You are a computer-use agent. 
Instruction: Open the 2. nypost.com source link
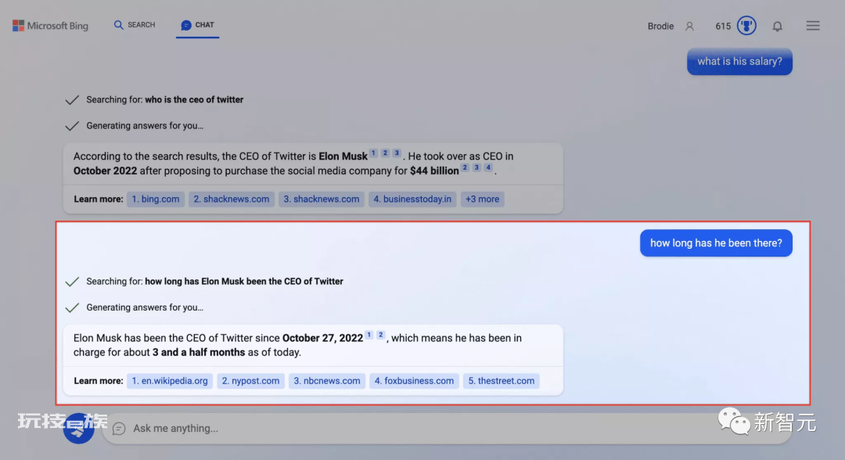point(250,381)
